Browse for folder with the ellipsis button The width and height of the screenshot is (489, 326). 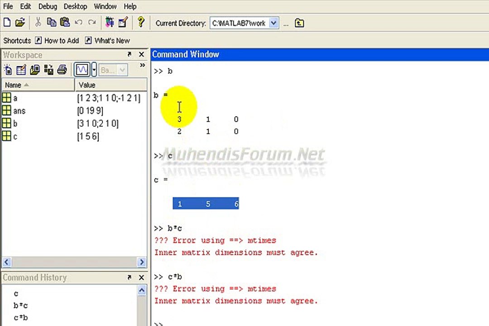click(x=286, y=24)
